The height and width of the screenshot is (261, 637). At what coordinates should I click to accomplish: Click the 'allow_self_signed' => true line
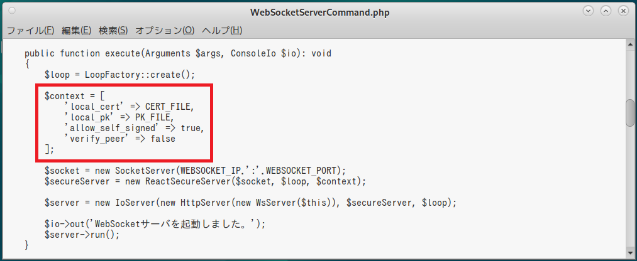point(135,128)
